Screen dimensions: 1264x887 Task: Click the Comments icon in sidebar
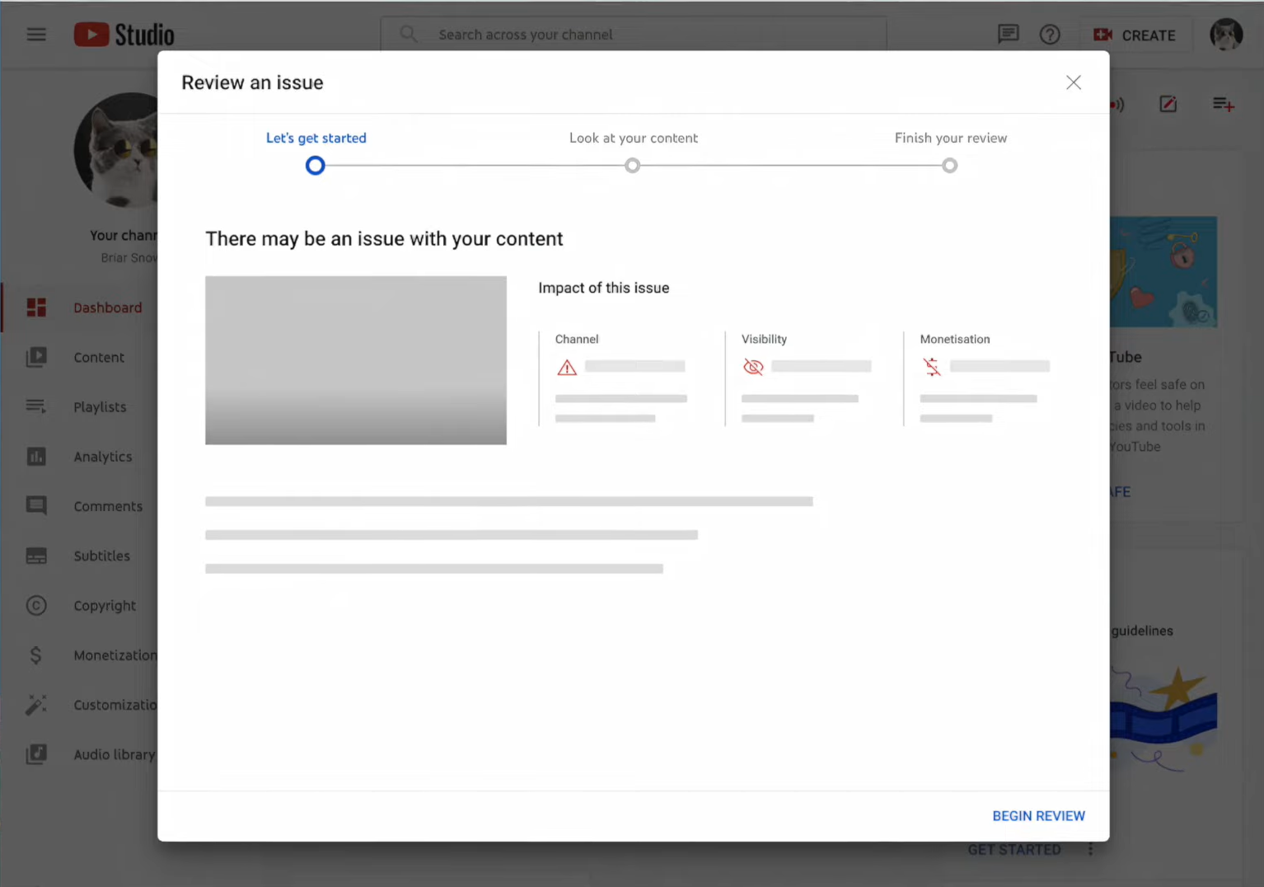click(36, 505)
